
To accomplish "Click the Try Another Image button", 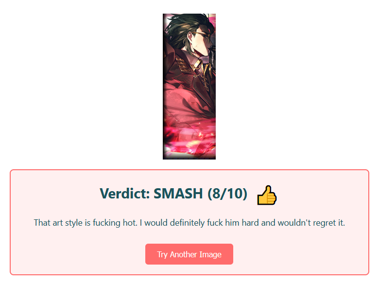I will pyautogui.click(x=189, y=254).
